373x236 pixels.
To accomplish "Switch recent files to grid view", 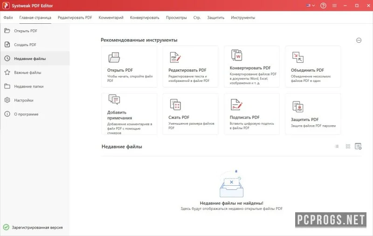I will (348, 147).
